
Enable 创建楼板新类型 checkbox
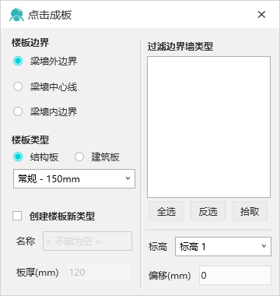[x=17, y=216]
